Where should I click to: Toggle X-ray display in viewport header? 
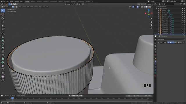click(142, 7)
